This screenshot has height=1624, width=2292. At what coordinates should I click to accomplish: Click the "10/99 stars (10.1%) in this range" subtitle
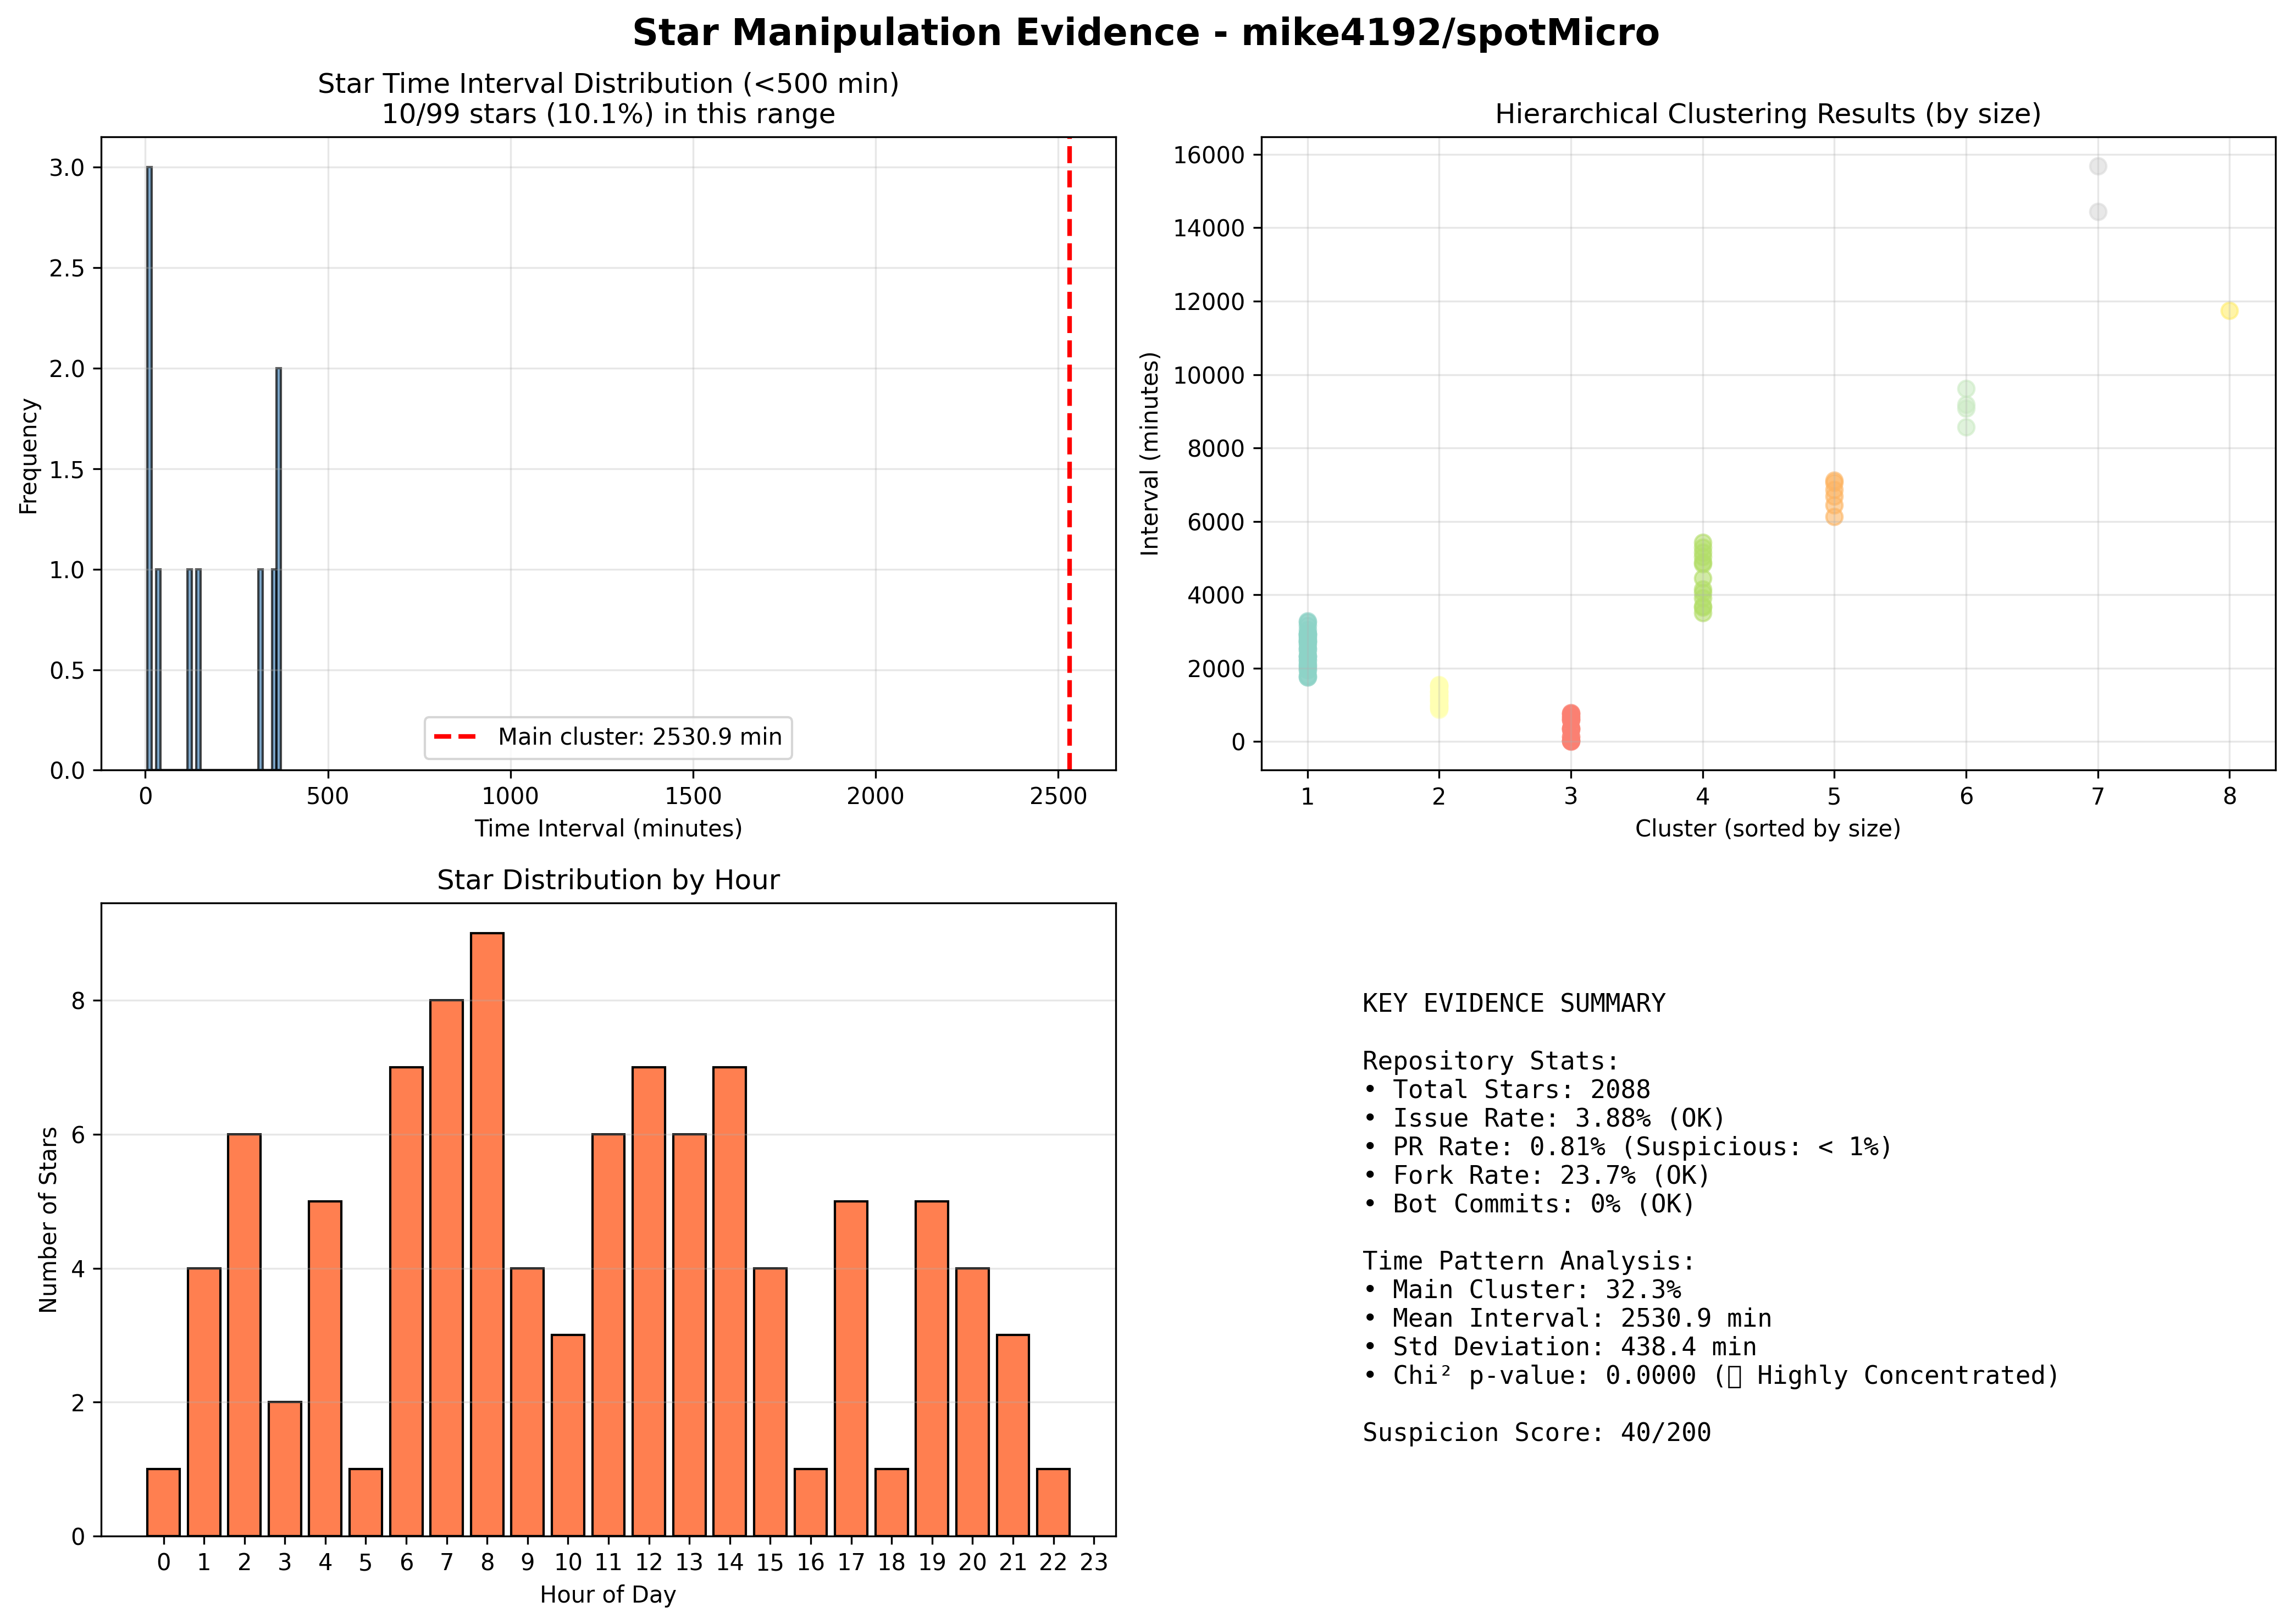(608, 114)
